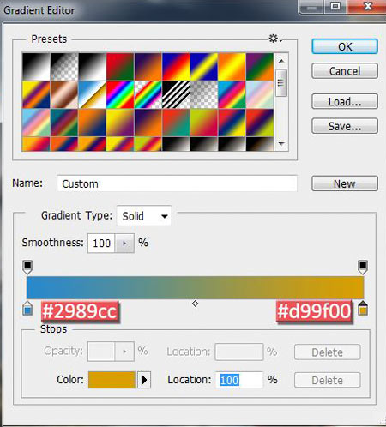
Task: Select the rainbow spectrum gradient preset
Action: pos(120,94)
